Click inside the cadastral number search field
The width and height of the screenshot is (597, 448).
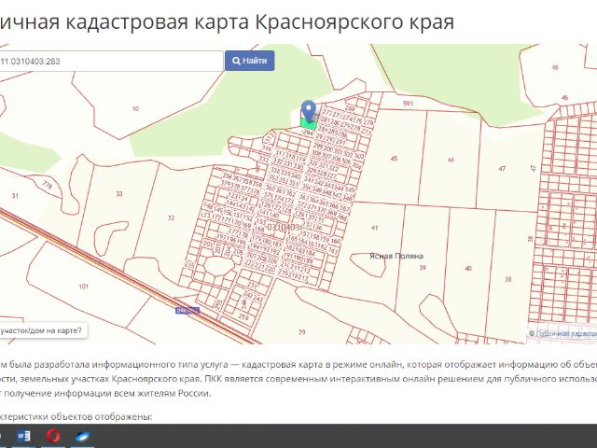(x=110, y=61)
